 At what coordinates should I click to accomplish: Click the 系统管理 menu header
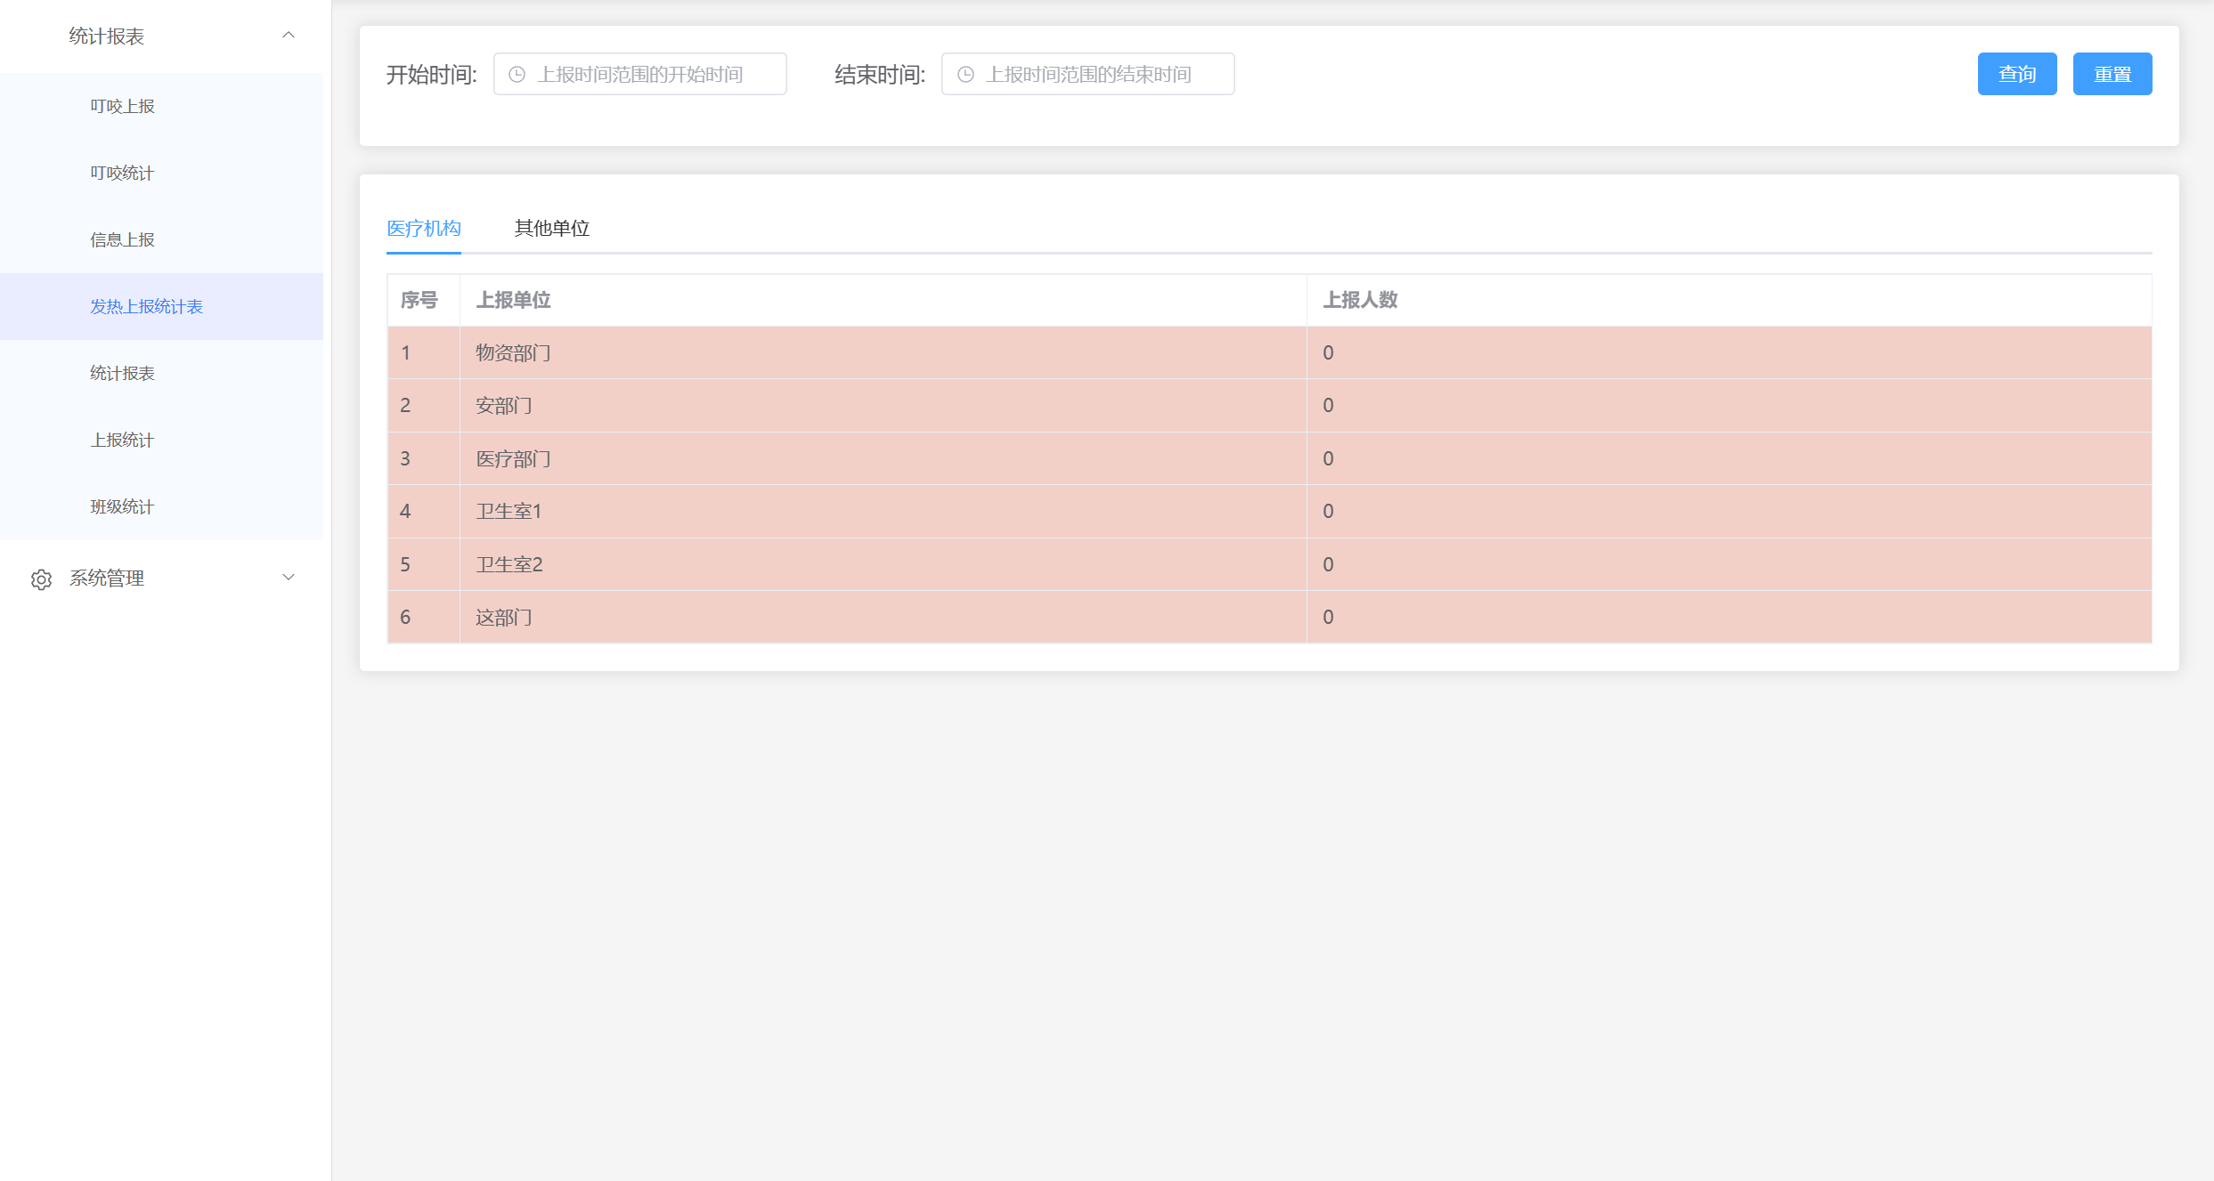161,578
